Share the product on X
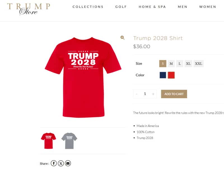Screen dimensions: 224x173 pyautogui.click(x=61, y=163)
